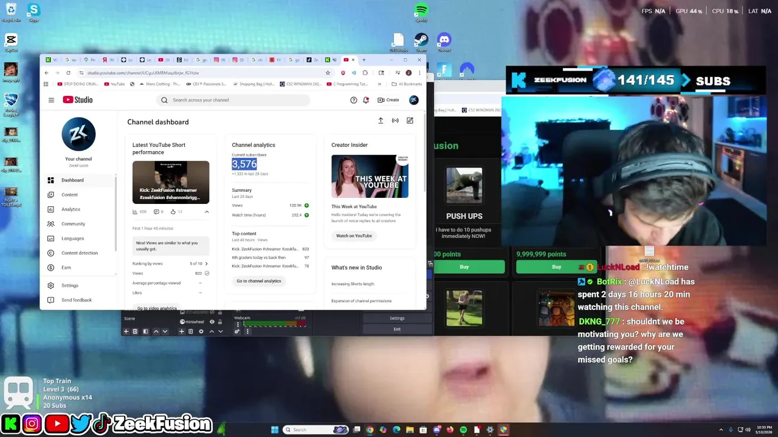This screenshot has height=437, width=778.
Task: Click Go to channel analytics button
Action: [x=259, y=281]
